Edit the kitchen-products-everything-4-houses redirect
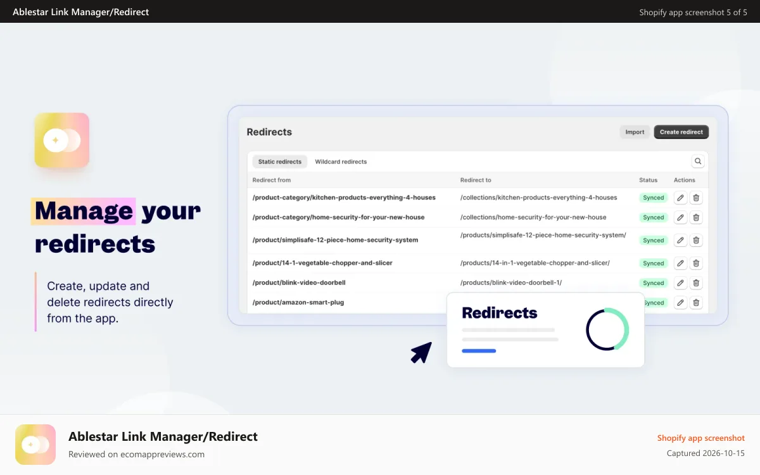760x475 pixels. 680,198
